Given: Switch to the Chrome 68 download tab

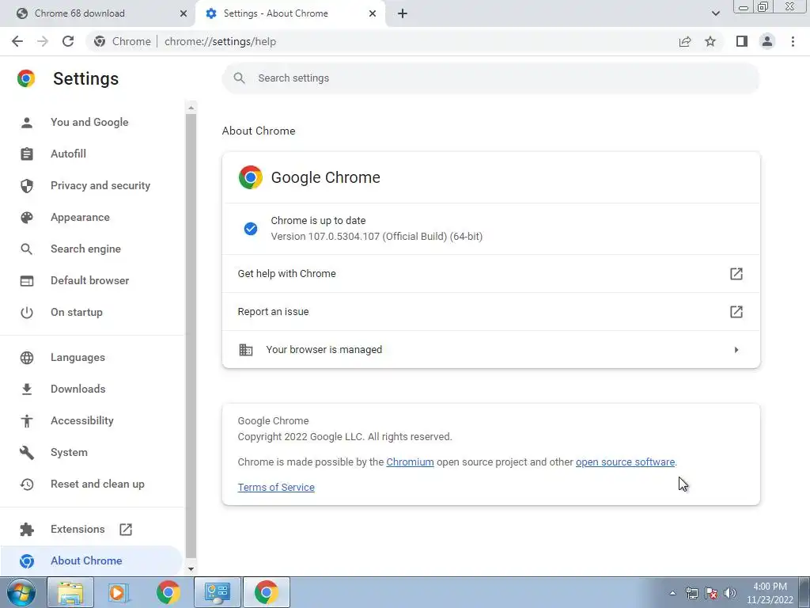Looking at the screenshot, I should (x=97, y=13).
